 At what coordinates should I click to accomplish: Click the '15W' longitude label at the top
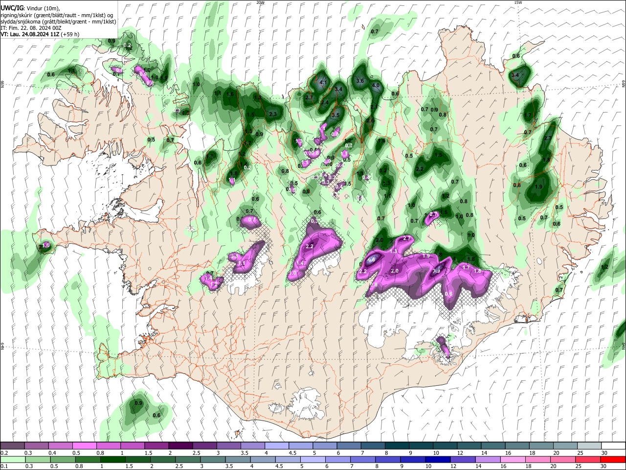tap(518, 2)
